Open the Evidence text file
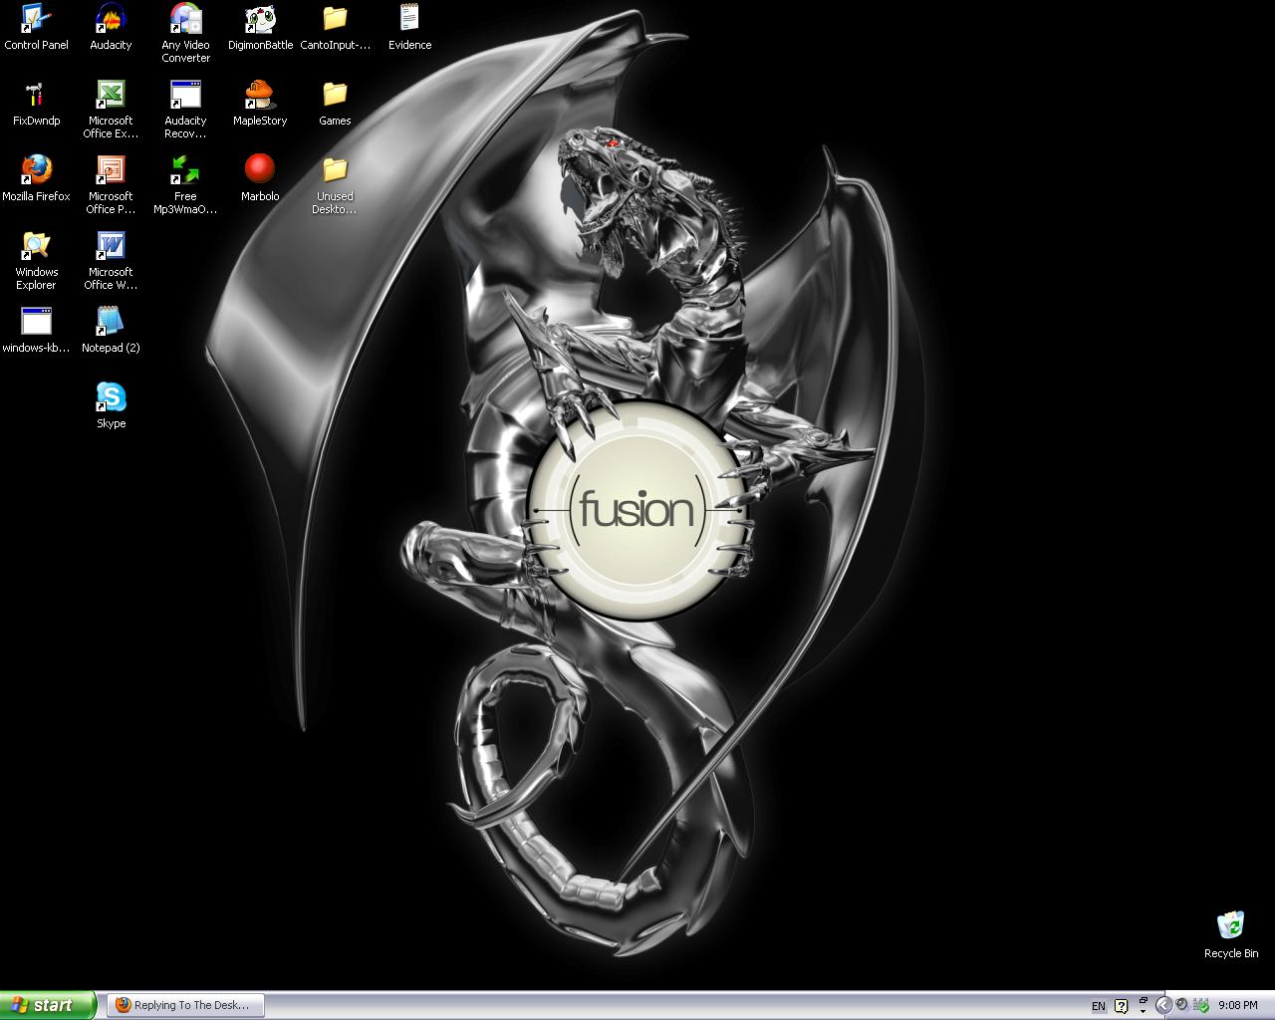 [x=409, y=27]
